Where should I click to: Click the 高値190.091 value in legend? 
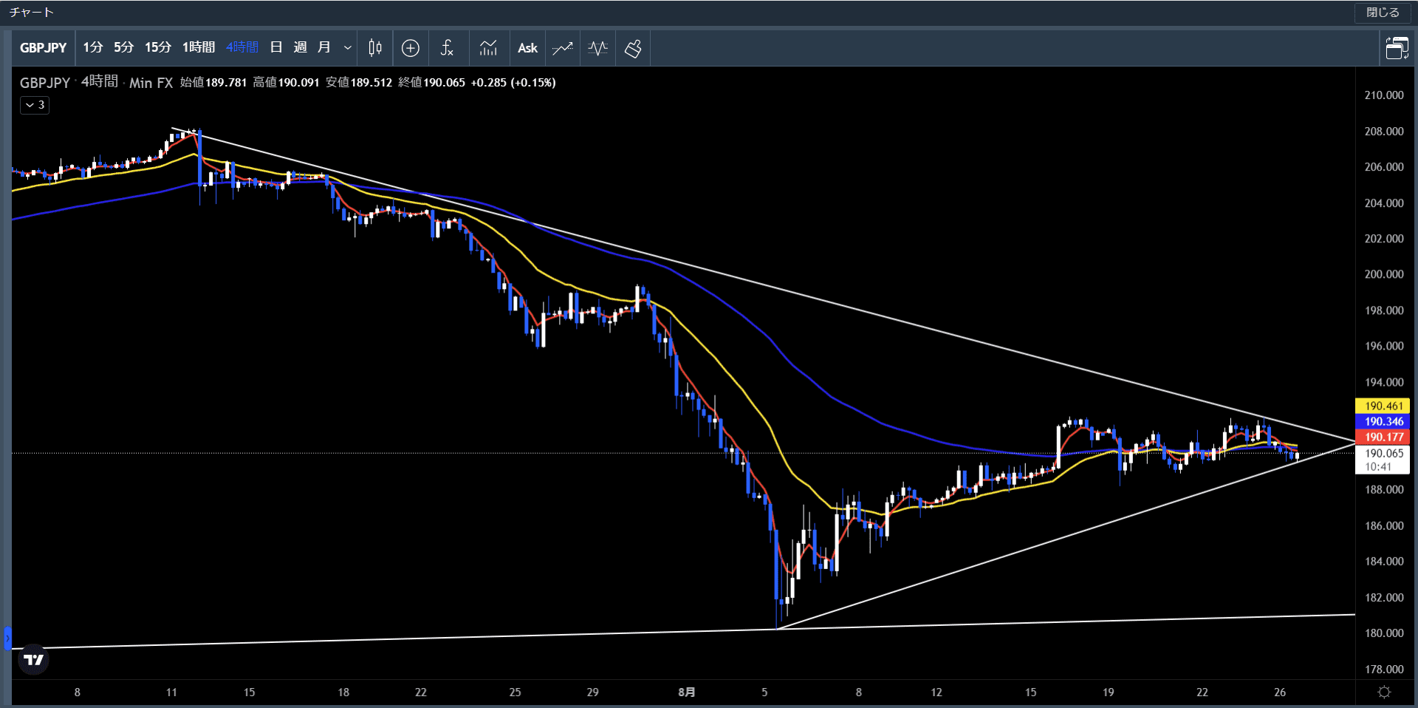coord(287,83)
